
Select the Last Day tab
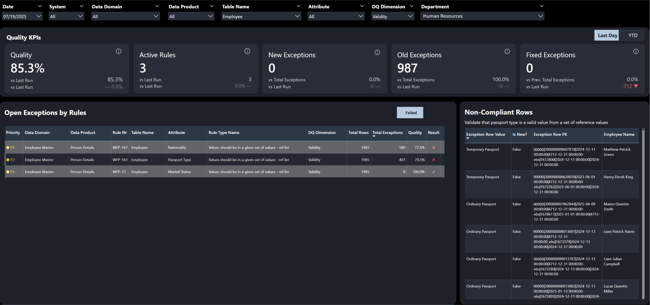coord(607,35)
